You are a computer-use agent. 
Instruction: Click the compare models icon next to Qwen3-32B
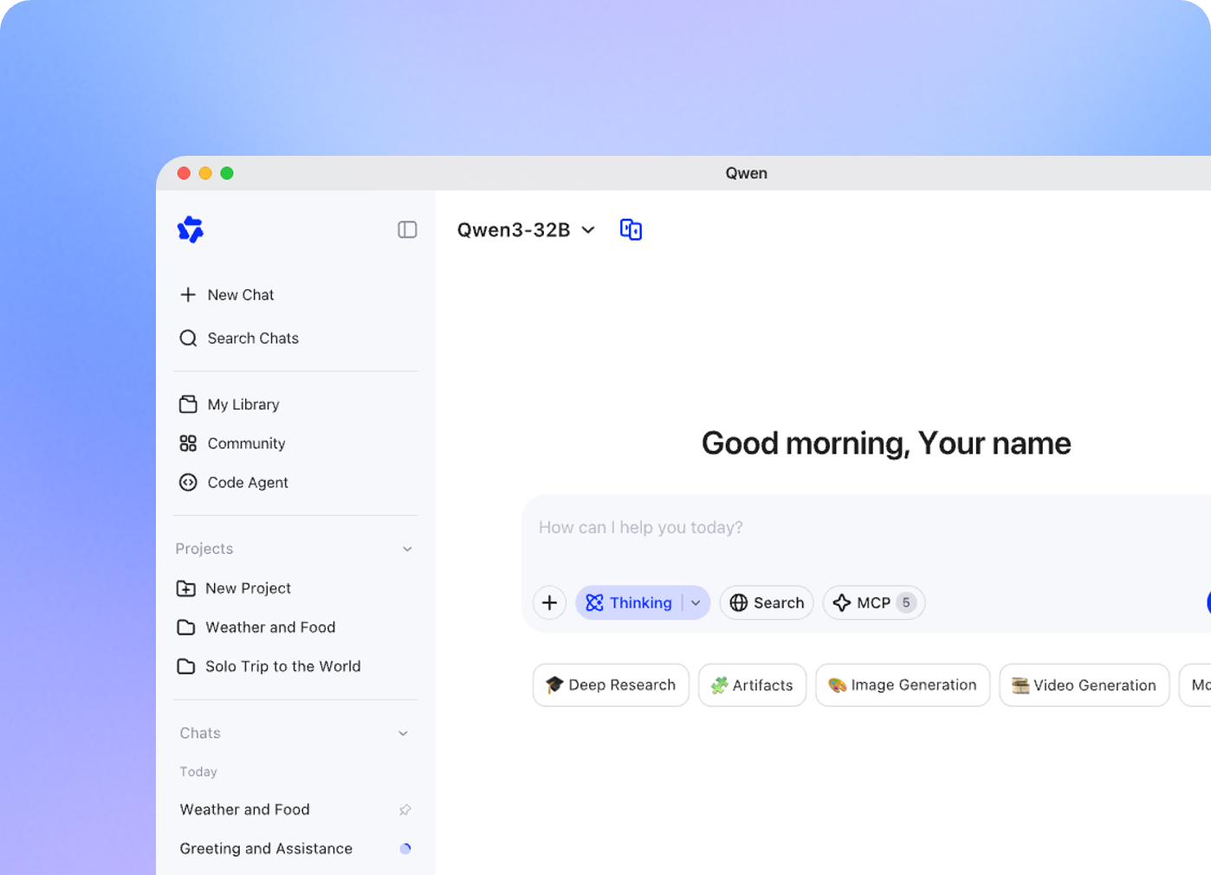[631, 229]
